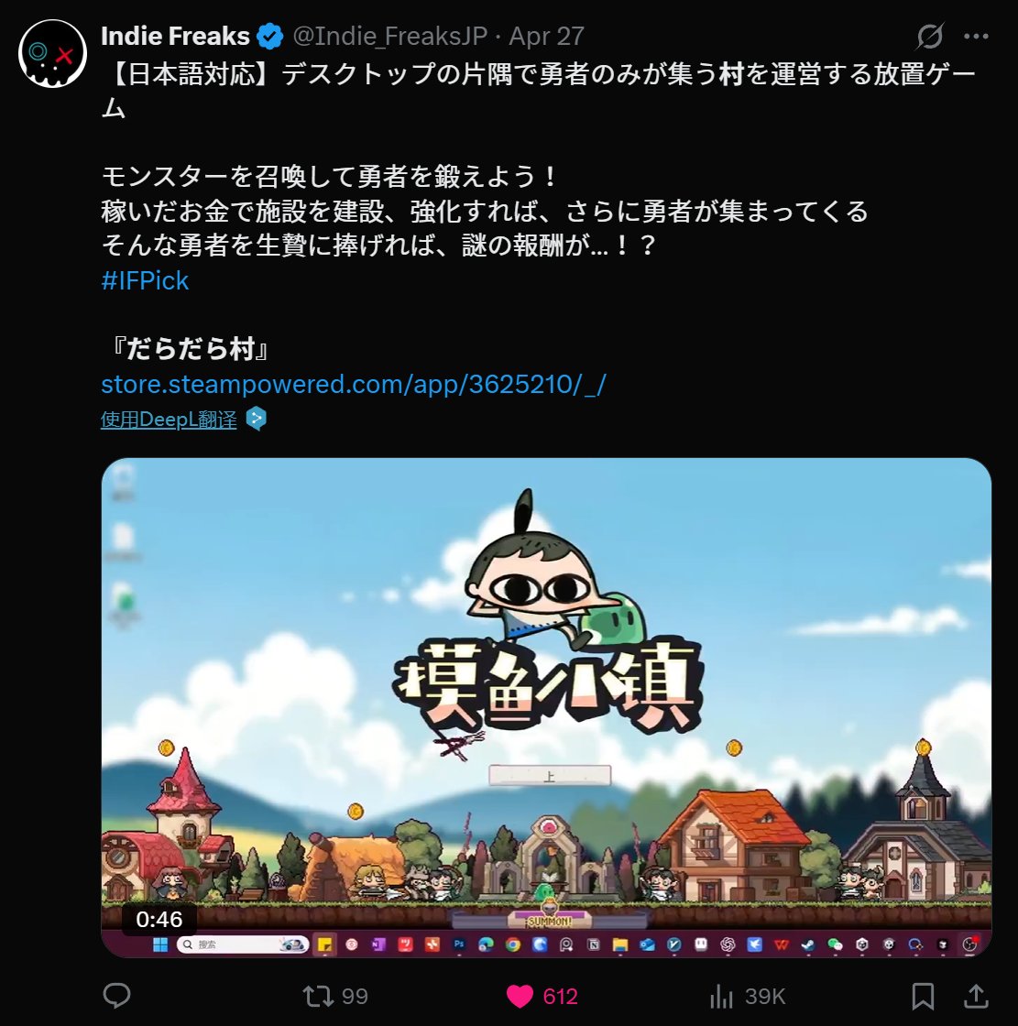Click the @Indie_FreaksJP handle
Screen dimensions: 1018x1026
[x=390, y=36]
